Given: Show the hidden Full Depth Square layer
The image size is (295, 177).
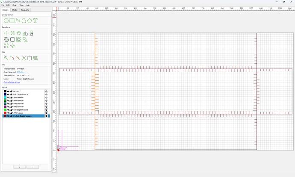Looking at the screenshot, I should [8, 110].
